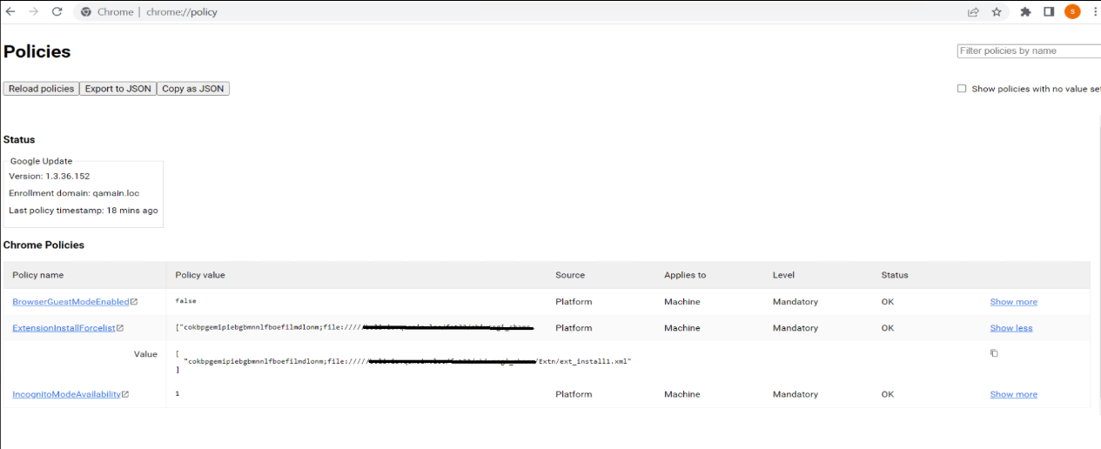Click Version: 1.3.36.152 text
This screenshot has height=449, width=1101.
point(50,176)
